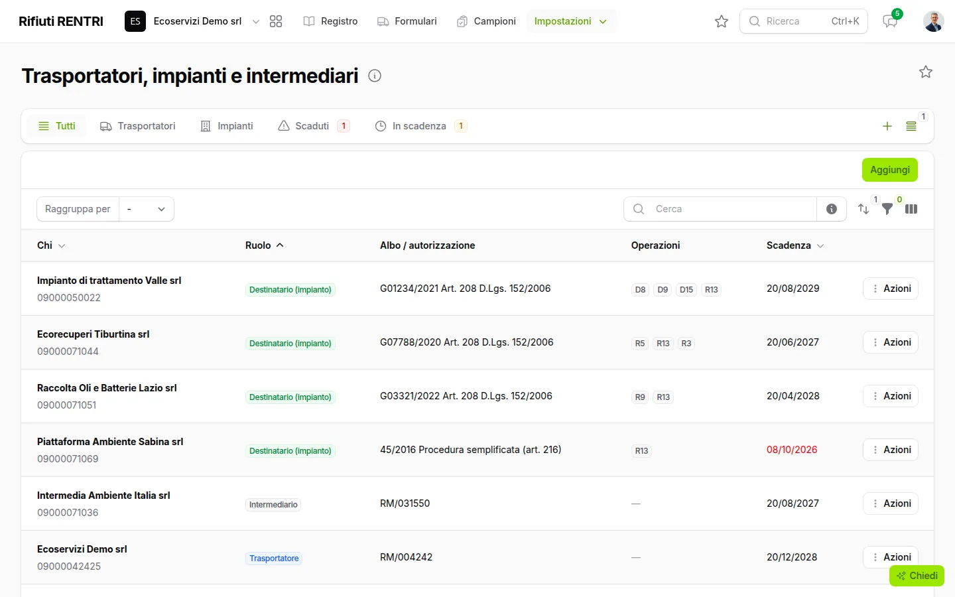Click the Cerca table search field
The height and width of the screenshot is (597, 955).
pyautogui.click(x=720, y=209)
